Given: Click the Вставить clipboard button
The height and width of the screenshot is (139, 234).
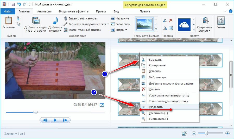Looking at the screenshot, I should 9,23.
